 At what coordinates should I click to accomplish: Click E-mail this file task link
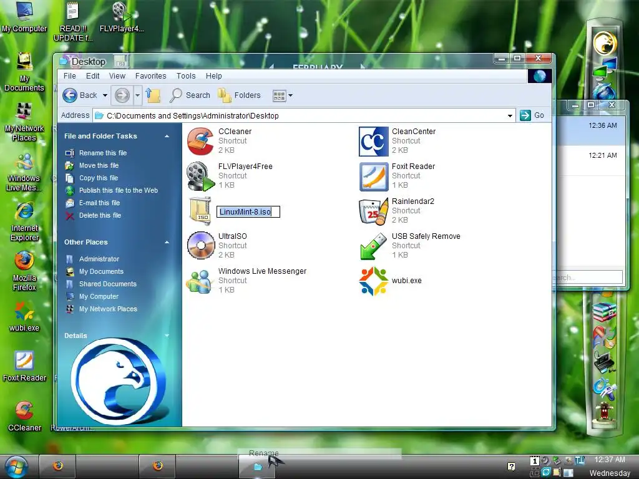click(x=99, y=203)
